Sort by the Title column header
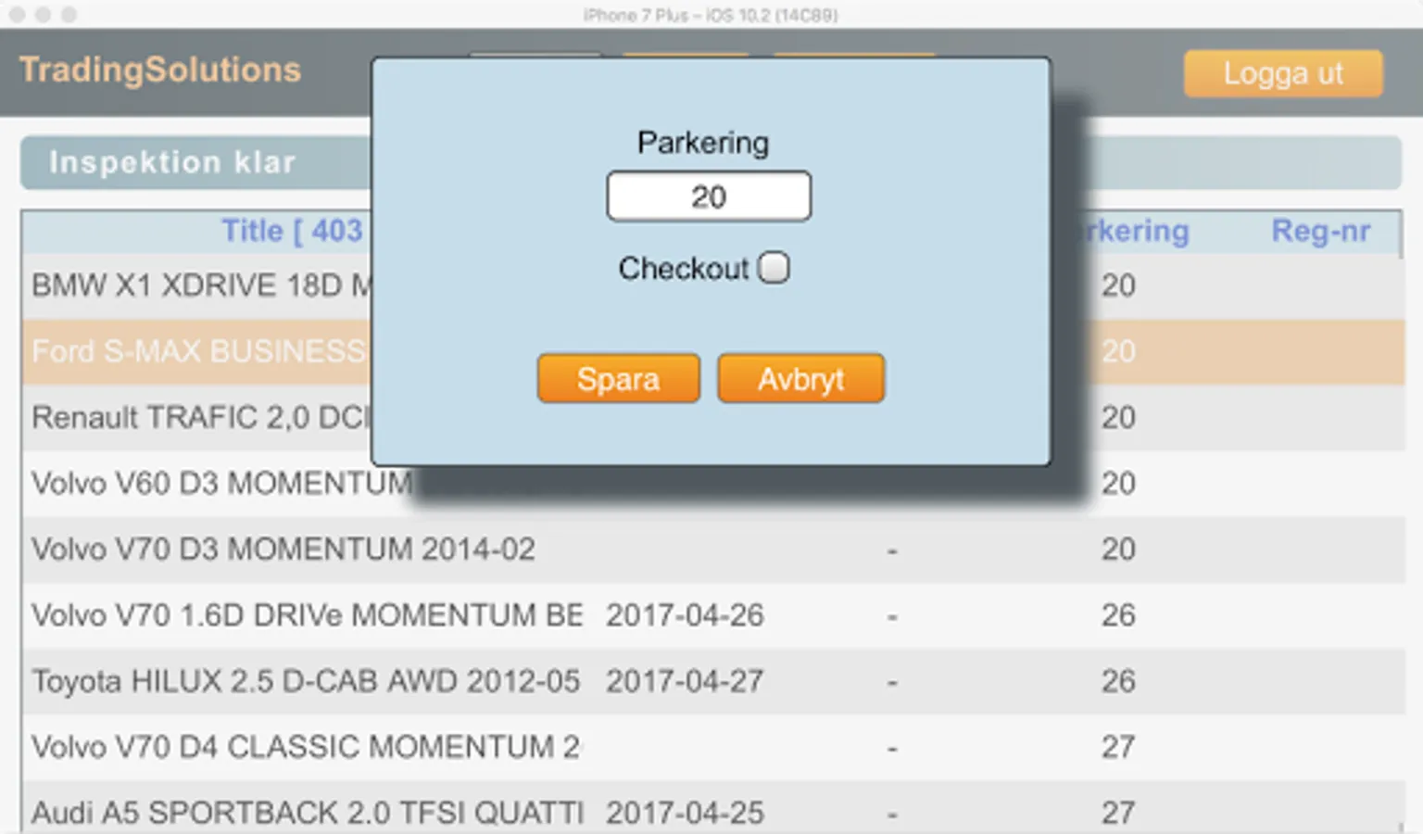This screenshot has width=1423, height=834. pyautogui.click(x=292, y=231)
